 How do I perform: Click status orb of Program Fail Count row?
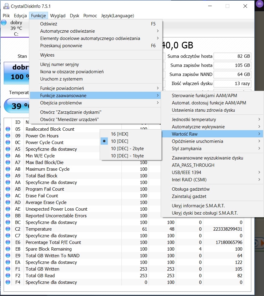pyautogui.click(x=8, y=189)
